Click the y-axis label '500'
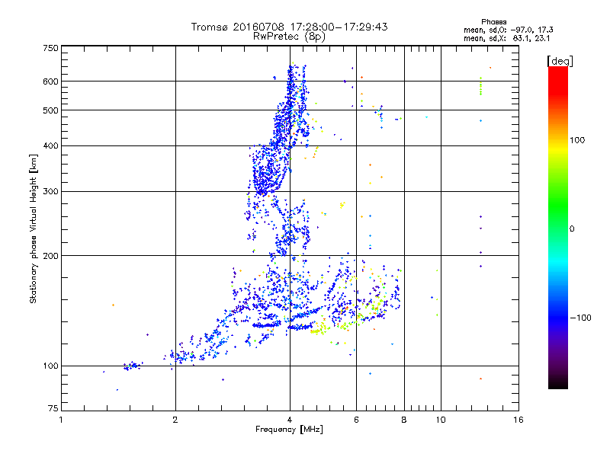Screen dimensions: 610x457 50,110
